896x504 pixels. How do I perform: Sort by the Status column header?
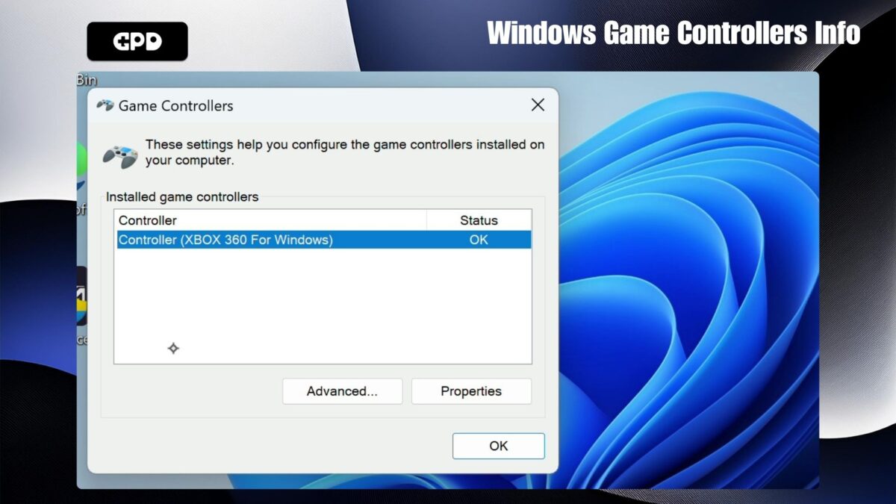tap(479, 220)
